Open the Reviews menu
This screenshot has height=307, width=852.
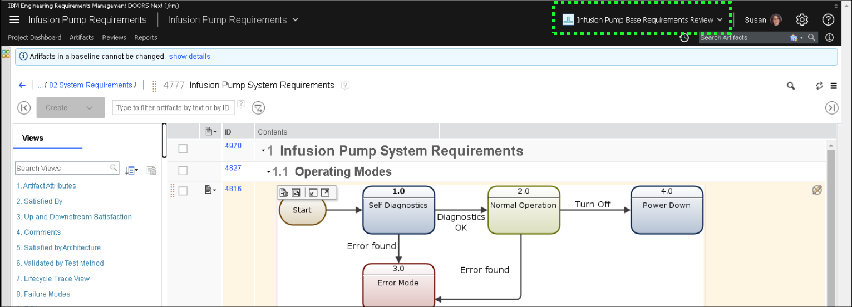tap(114, 38)
